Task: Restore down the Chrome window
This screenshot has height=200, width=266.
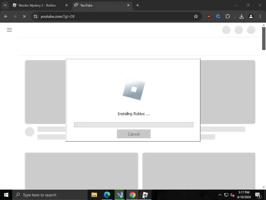Action: [x=248, y=5]
